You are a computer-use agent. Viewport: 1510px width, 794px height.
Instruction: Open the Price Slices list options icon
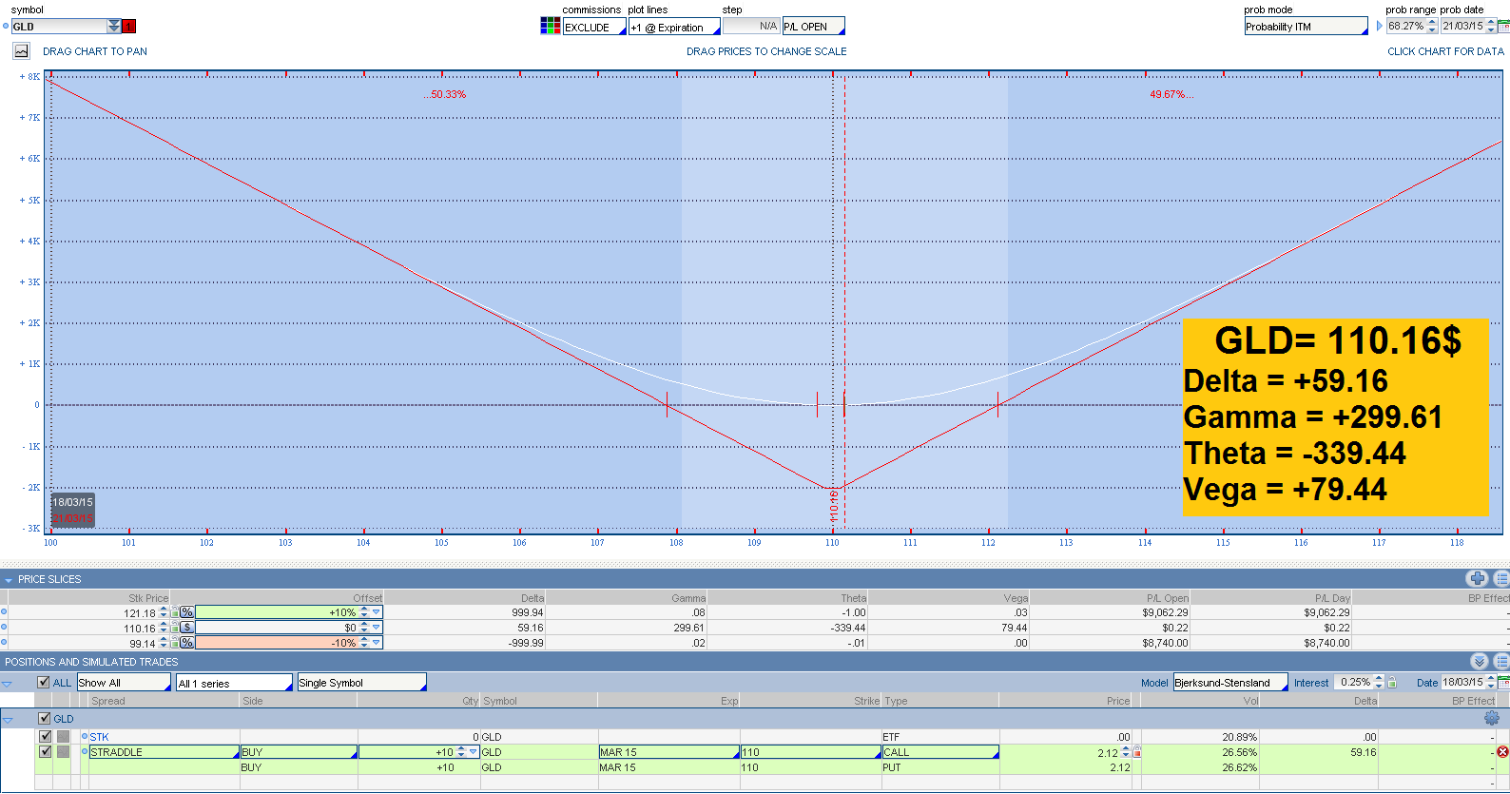click(x=1501, y=578)
